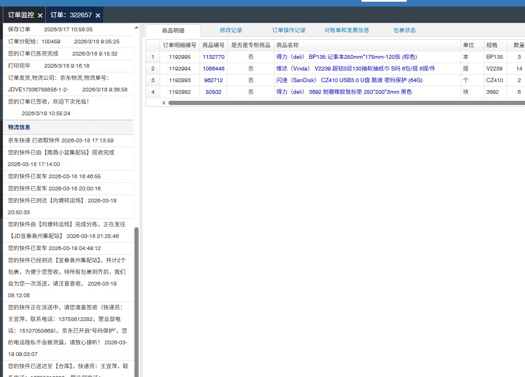Open product number 50502 link
Screen dimensions: 525x377
(213, 92)
